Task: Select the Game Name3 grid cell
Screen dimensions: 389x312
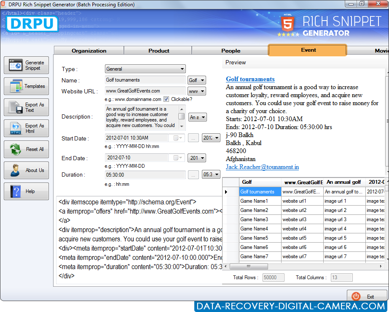Action: pos(260,219)
